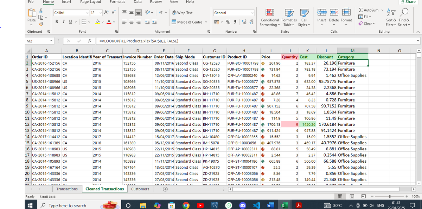
Task: Click the Align Right icon
Action: pos(139,22)
